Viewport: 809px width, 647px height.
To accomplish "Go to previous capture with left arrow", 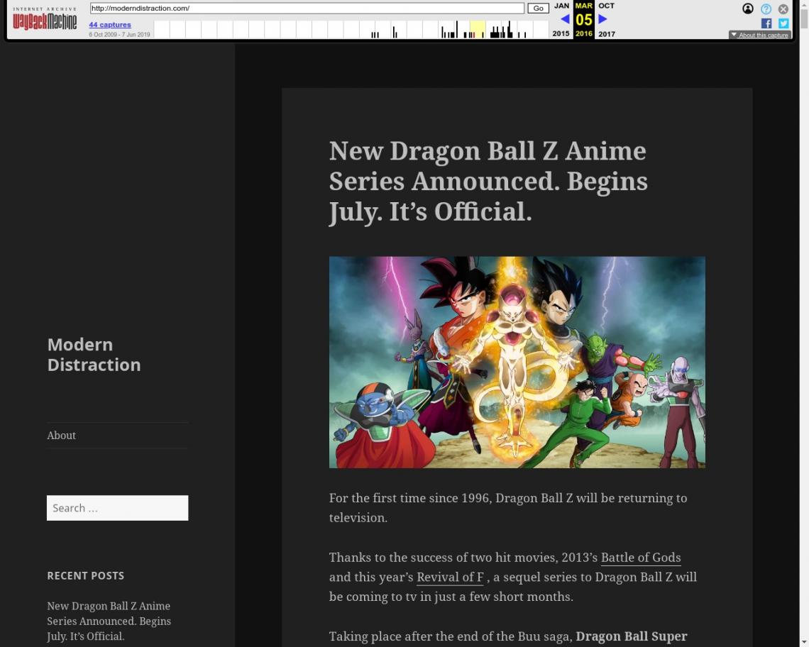I will pyautogui.click(x=565, y=19).
